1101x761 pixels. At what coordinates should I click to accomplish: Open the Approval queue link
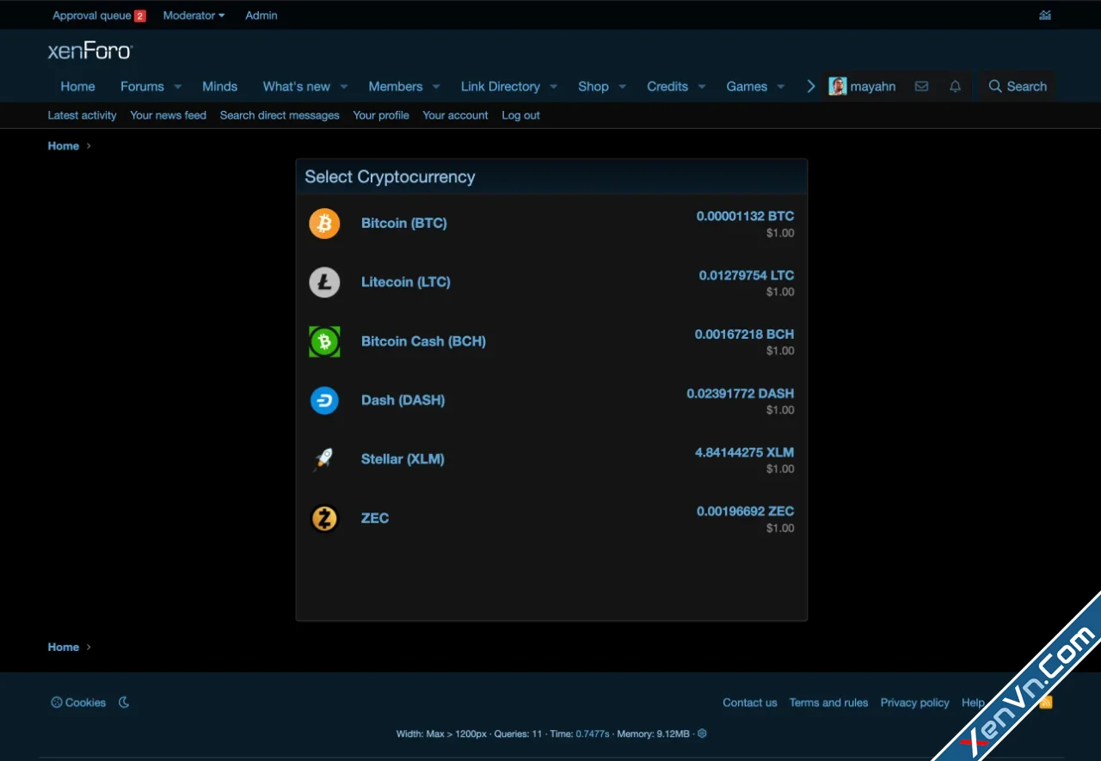pos(92,15)
